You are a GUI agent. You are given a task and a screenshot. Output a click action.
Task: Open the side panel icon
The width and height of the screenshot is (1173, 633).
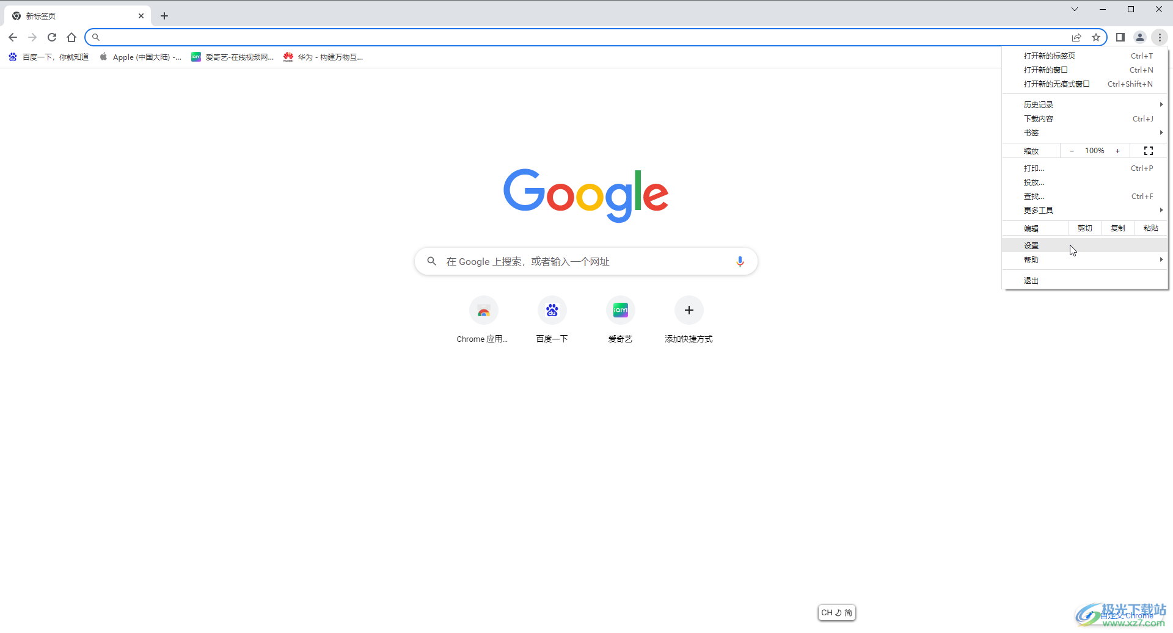coord(1120,37)
